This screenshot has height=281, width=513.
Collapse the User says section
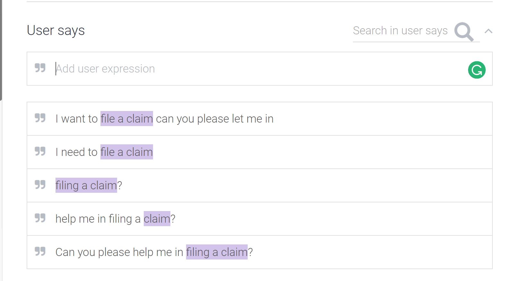488,31
